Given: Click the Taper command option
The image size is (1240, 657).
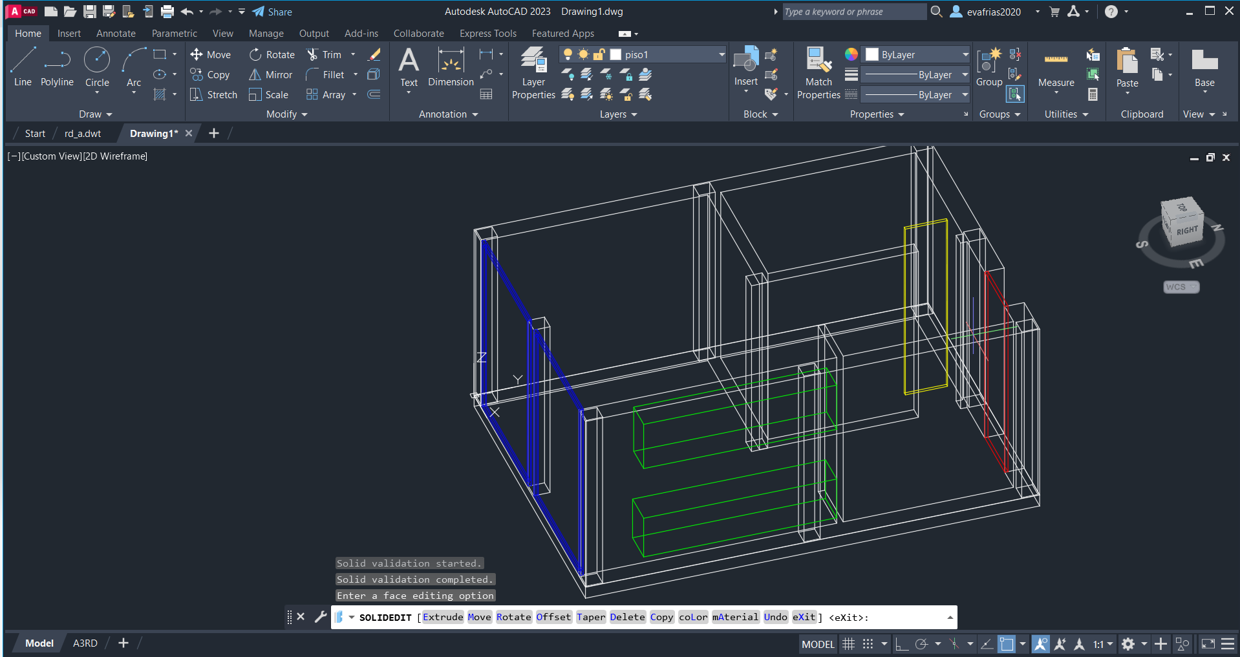Looking at the screenshot, I should tap(591, 617).
